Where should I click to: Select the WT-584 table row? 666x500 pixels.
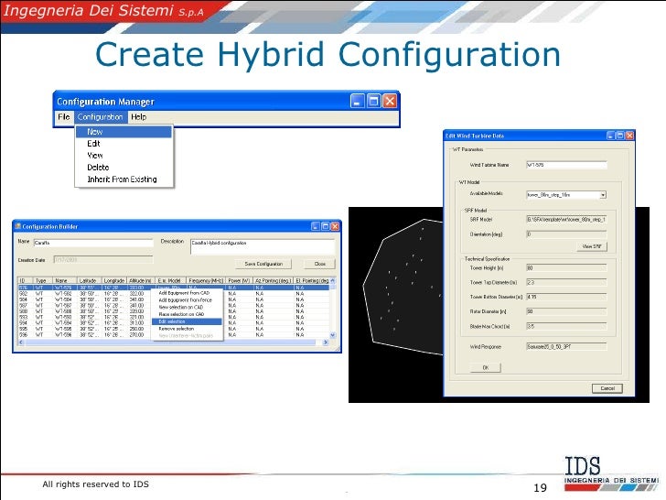click(173, 299)
